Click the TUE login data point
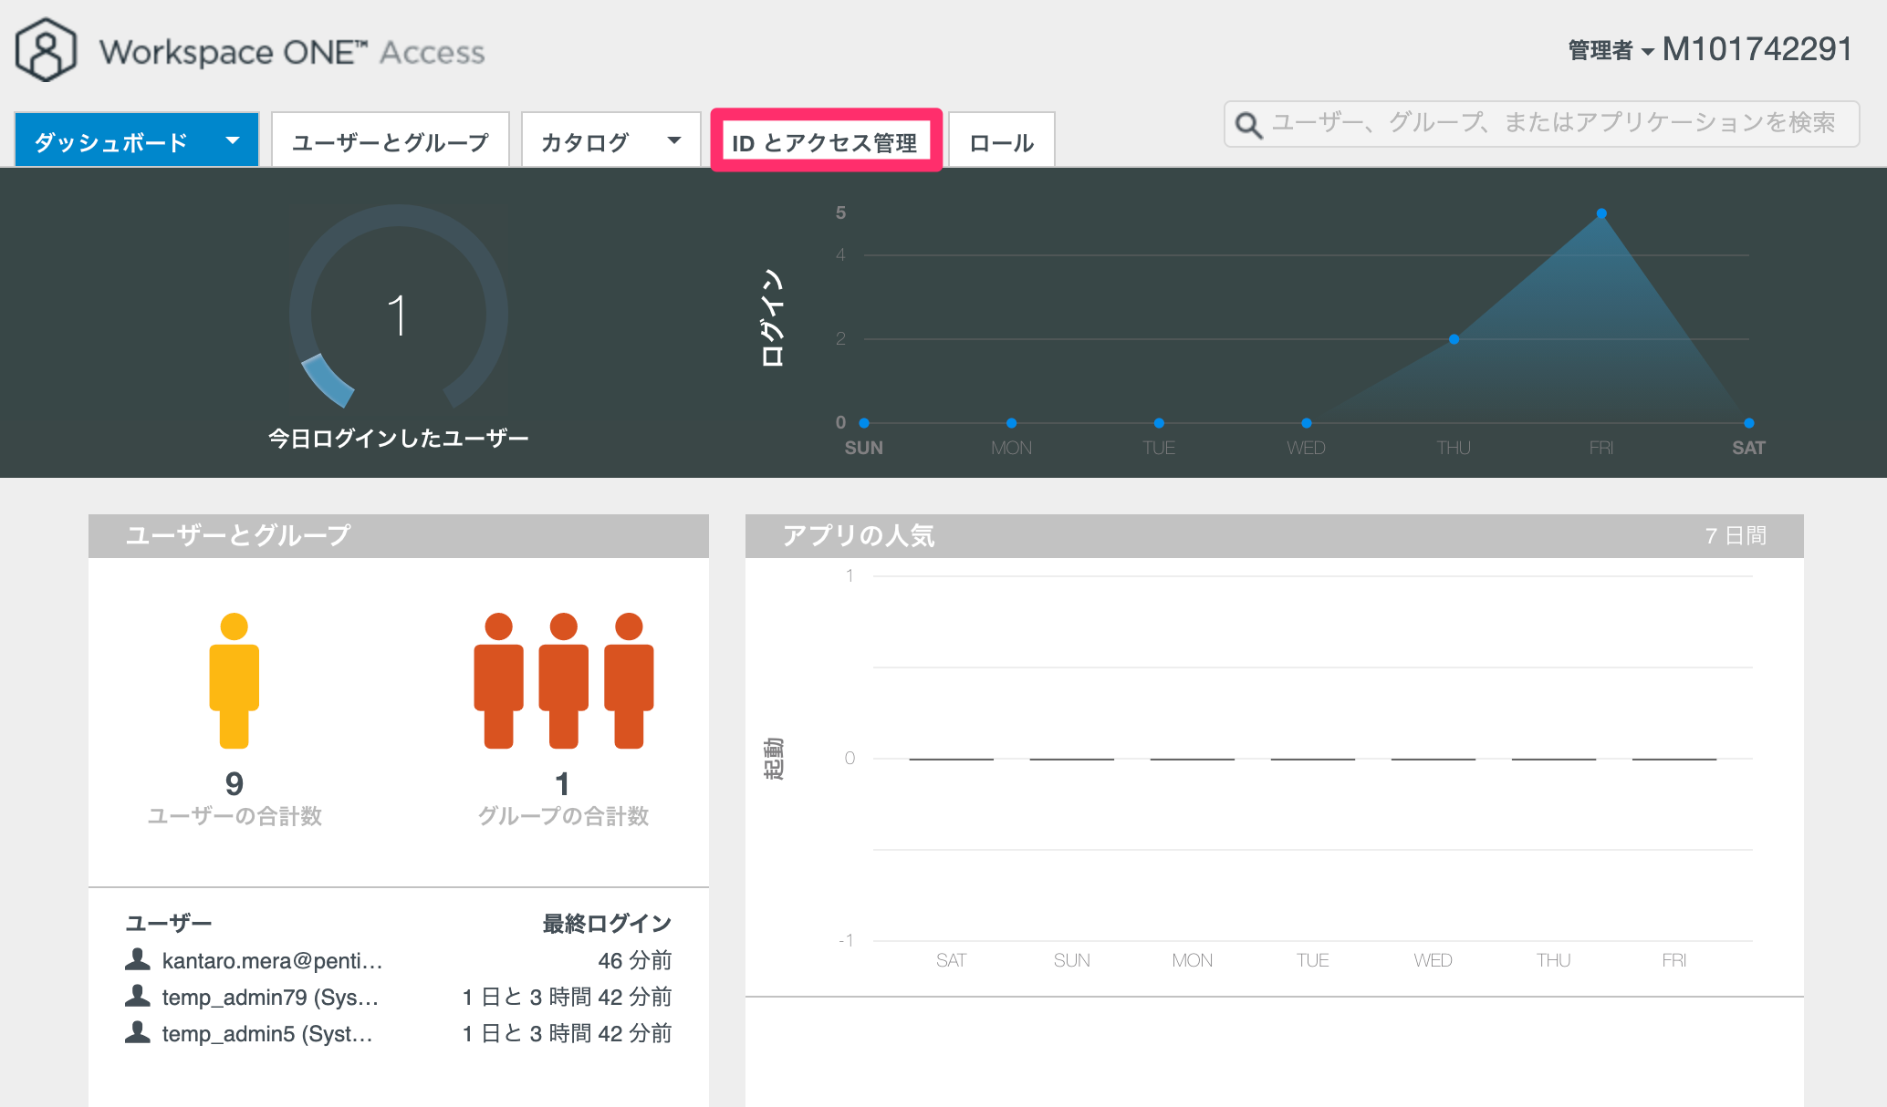Viewport: 1887px width, 1107px height. pos(1159,423)
